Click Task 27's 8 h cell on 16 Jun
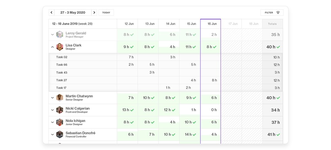Viewport: 331px width, 150px height. pos(214,80)
